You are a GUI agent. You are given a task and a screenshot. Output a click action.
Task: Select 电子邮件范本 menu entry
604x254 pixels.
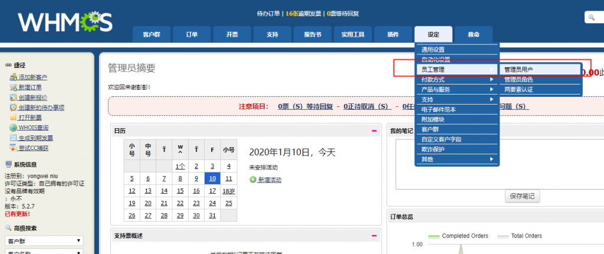pyautogui.click(x=457, y=110)
